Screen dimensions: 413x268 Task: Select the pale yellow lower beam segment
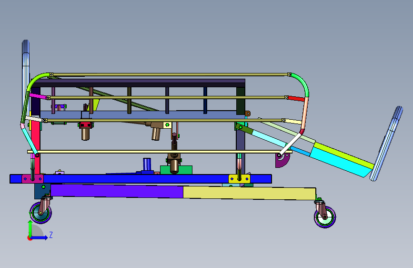coord(250,193)
